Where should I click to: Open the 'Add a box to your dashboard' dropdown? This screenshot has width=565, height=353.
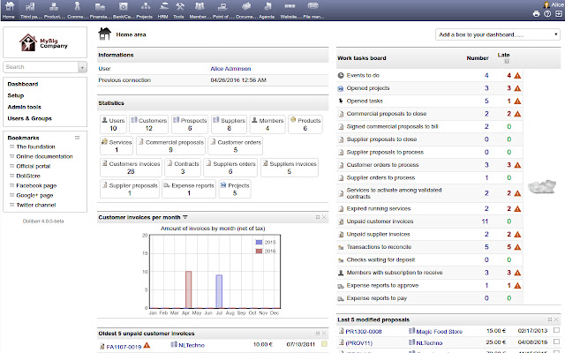coord(494,35)
